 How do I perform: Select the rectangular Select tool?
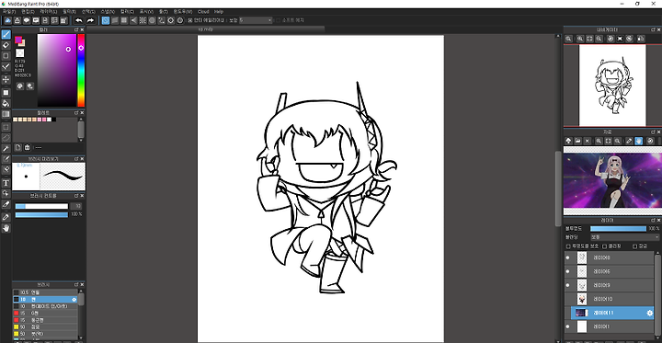pos(6,127)
